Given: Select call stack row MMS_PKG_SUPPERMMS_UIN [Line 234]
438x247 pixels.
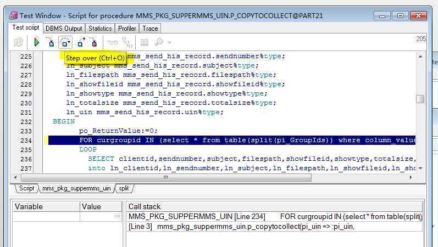Looking at the screenshot, I should click(274, 217).
